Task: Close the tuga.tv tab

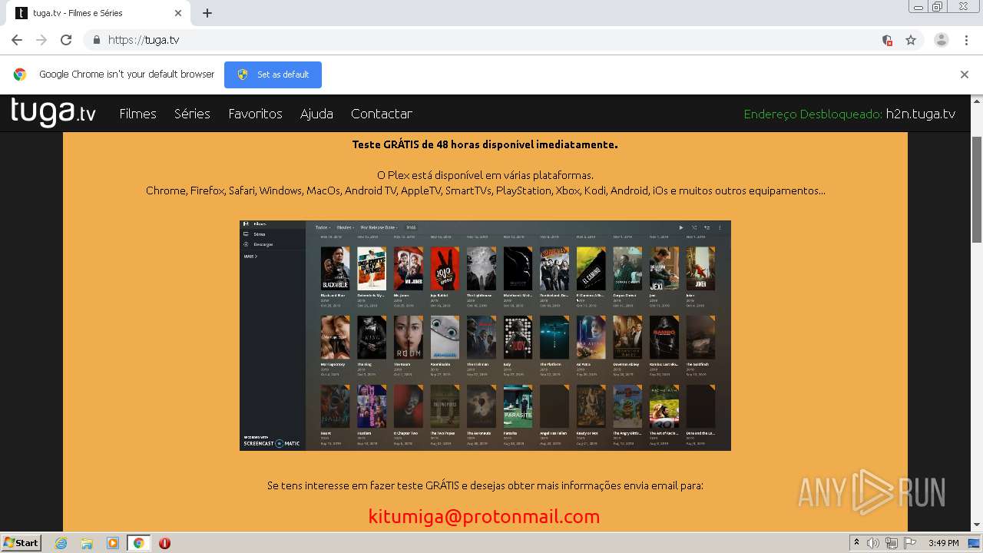Action: (x=178, y=13)
